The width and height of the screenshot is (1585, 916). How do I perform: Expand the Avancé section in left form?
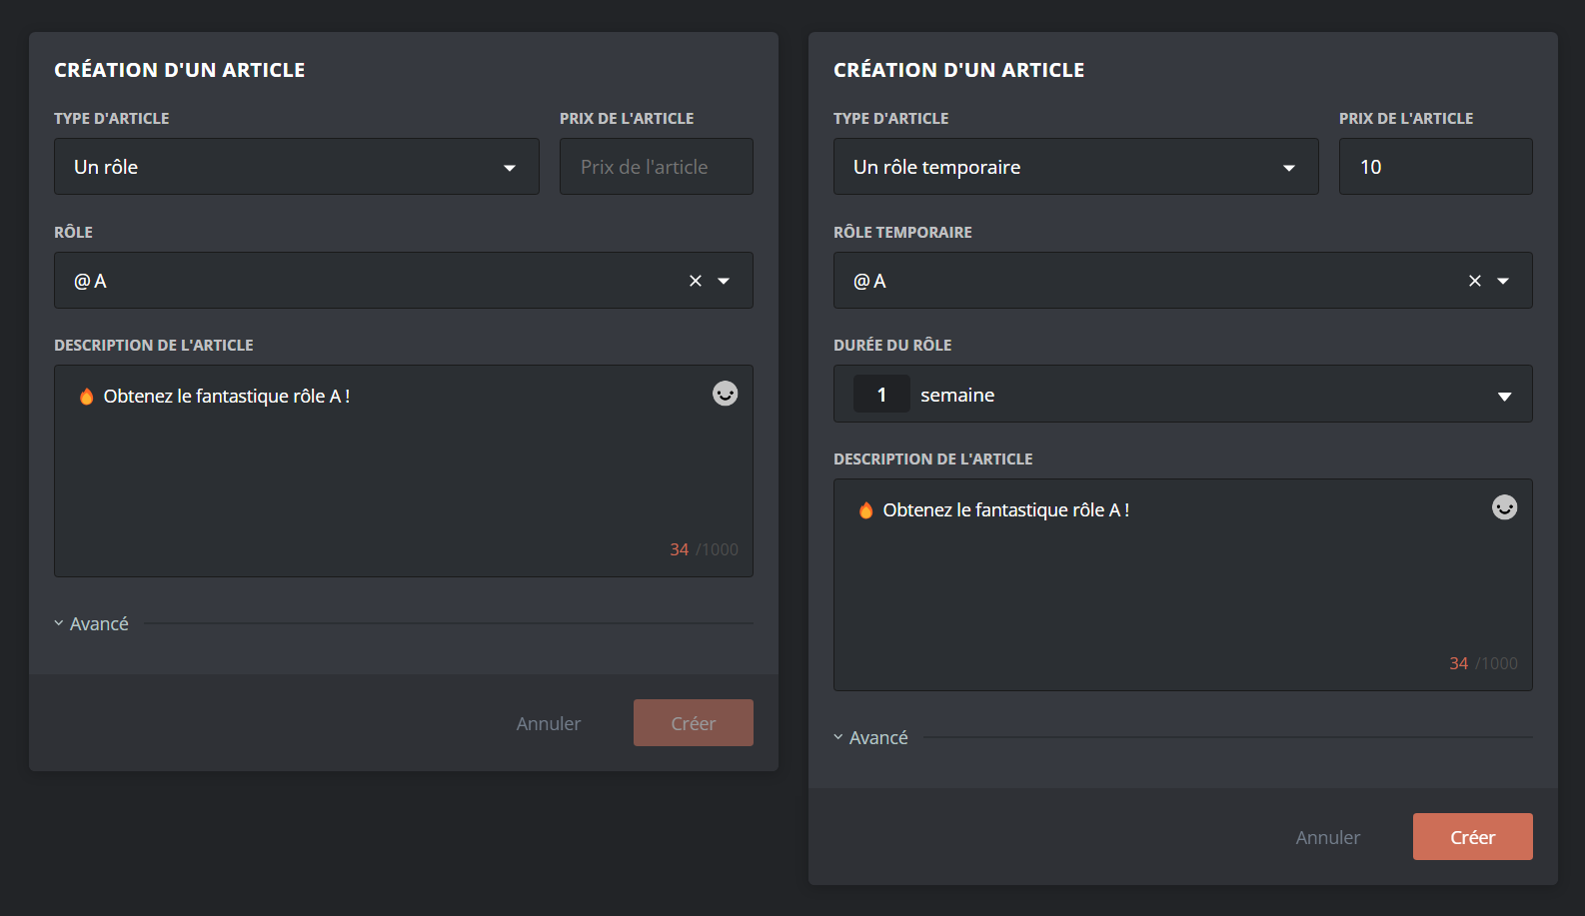(x=92, y=623)
